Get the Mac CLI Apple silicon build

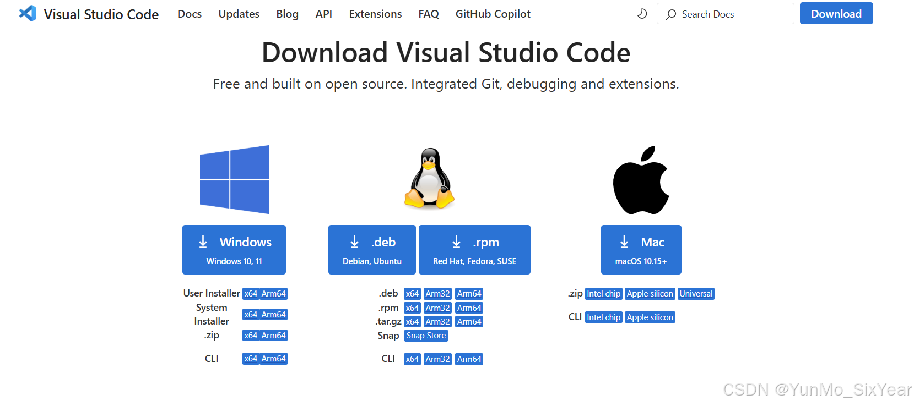650,317
